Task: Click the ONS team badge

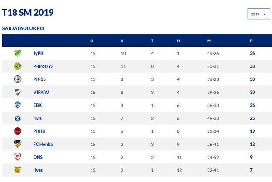Action: click(x=18, y=157)
